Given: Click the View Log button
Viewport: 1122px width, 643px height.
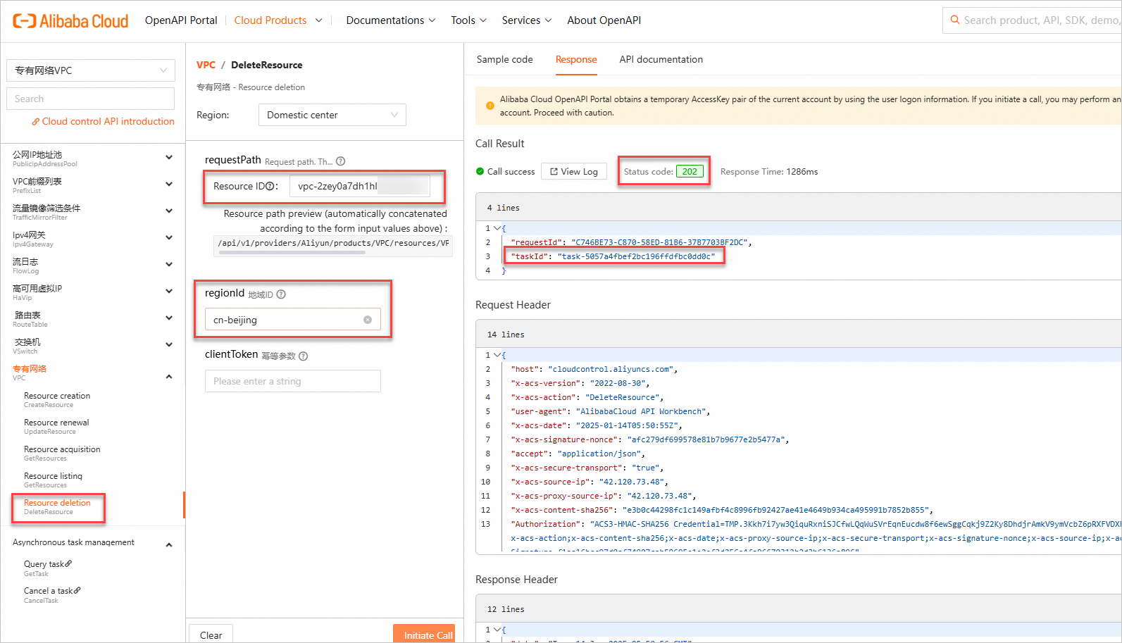Looking at the screenshot, I should 573,172.
